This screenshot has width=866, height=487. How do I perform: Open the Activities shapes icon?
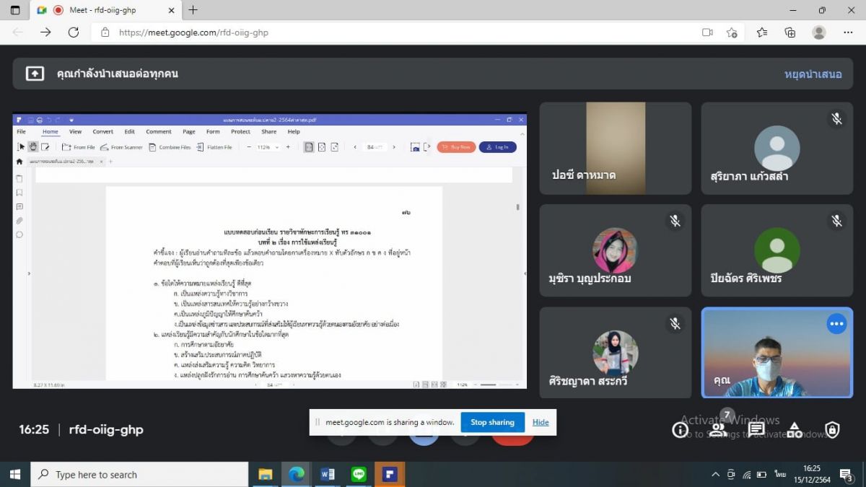pyautogui.click(x=794, y=430)
